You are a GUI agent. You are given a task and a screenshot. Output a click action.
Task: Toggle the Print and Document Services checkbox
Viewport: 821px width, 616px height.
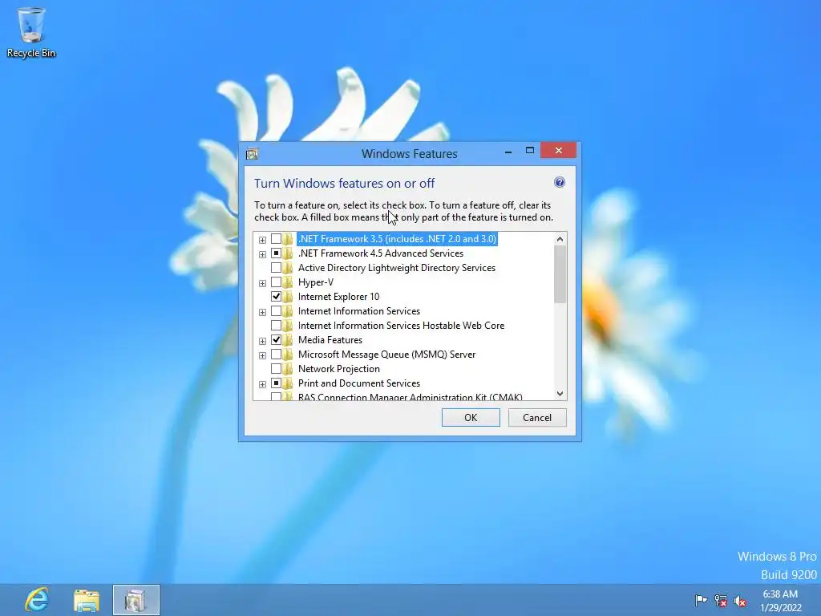point(276,383)
